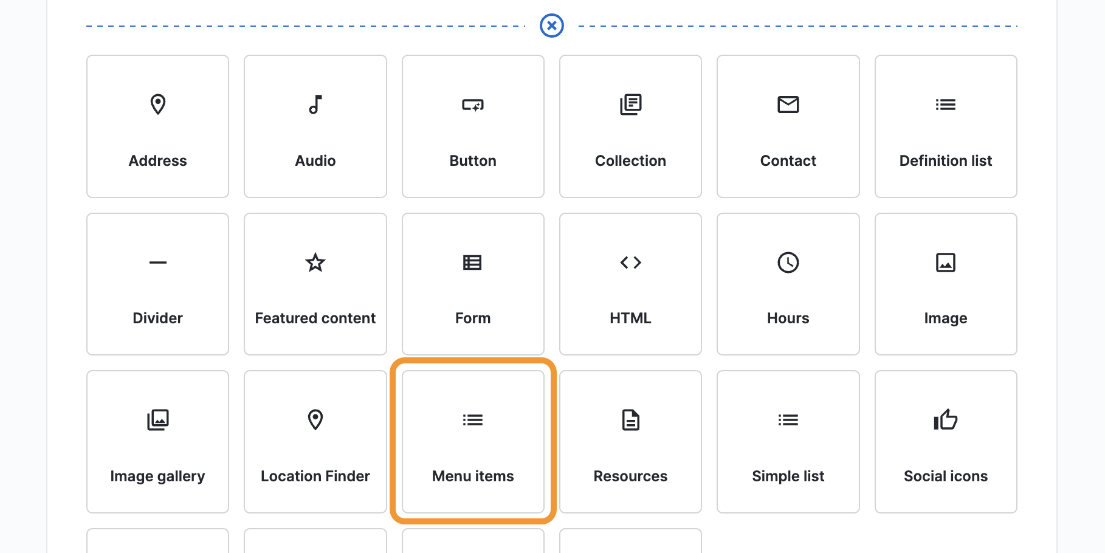Pick the Collection stacked pages icon
The width and height of the screenshot is (1105, 553).
click(x=630, y=105)
